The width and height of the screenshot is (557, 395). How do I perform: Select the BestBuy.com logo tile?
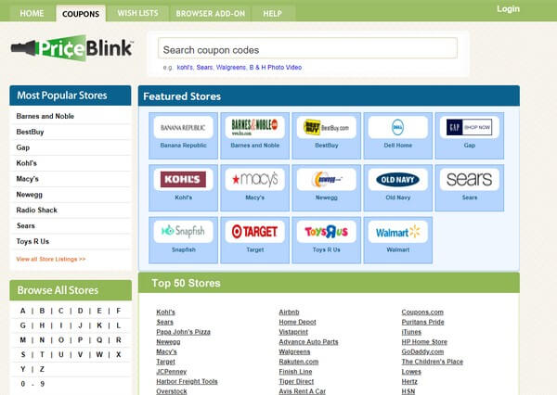(x=327, y=127)
